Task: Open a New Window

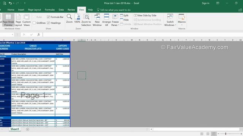Action: pyautogui.click(x=97, y=20)
